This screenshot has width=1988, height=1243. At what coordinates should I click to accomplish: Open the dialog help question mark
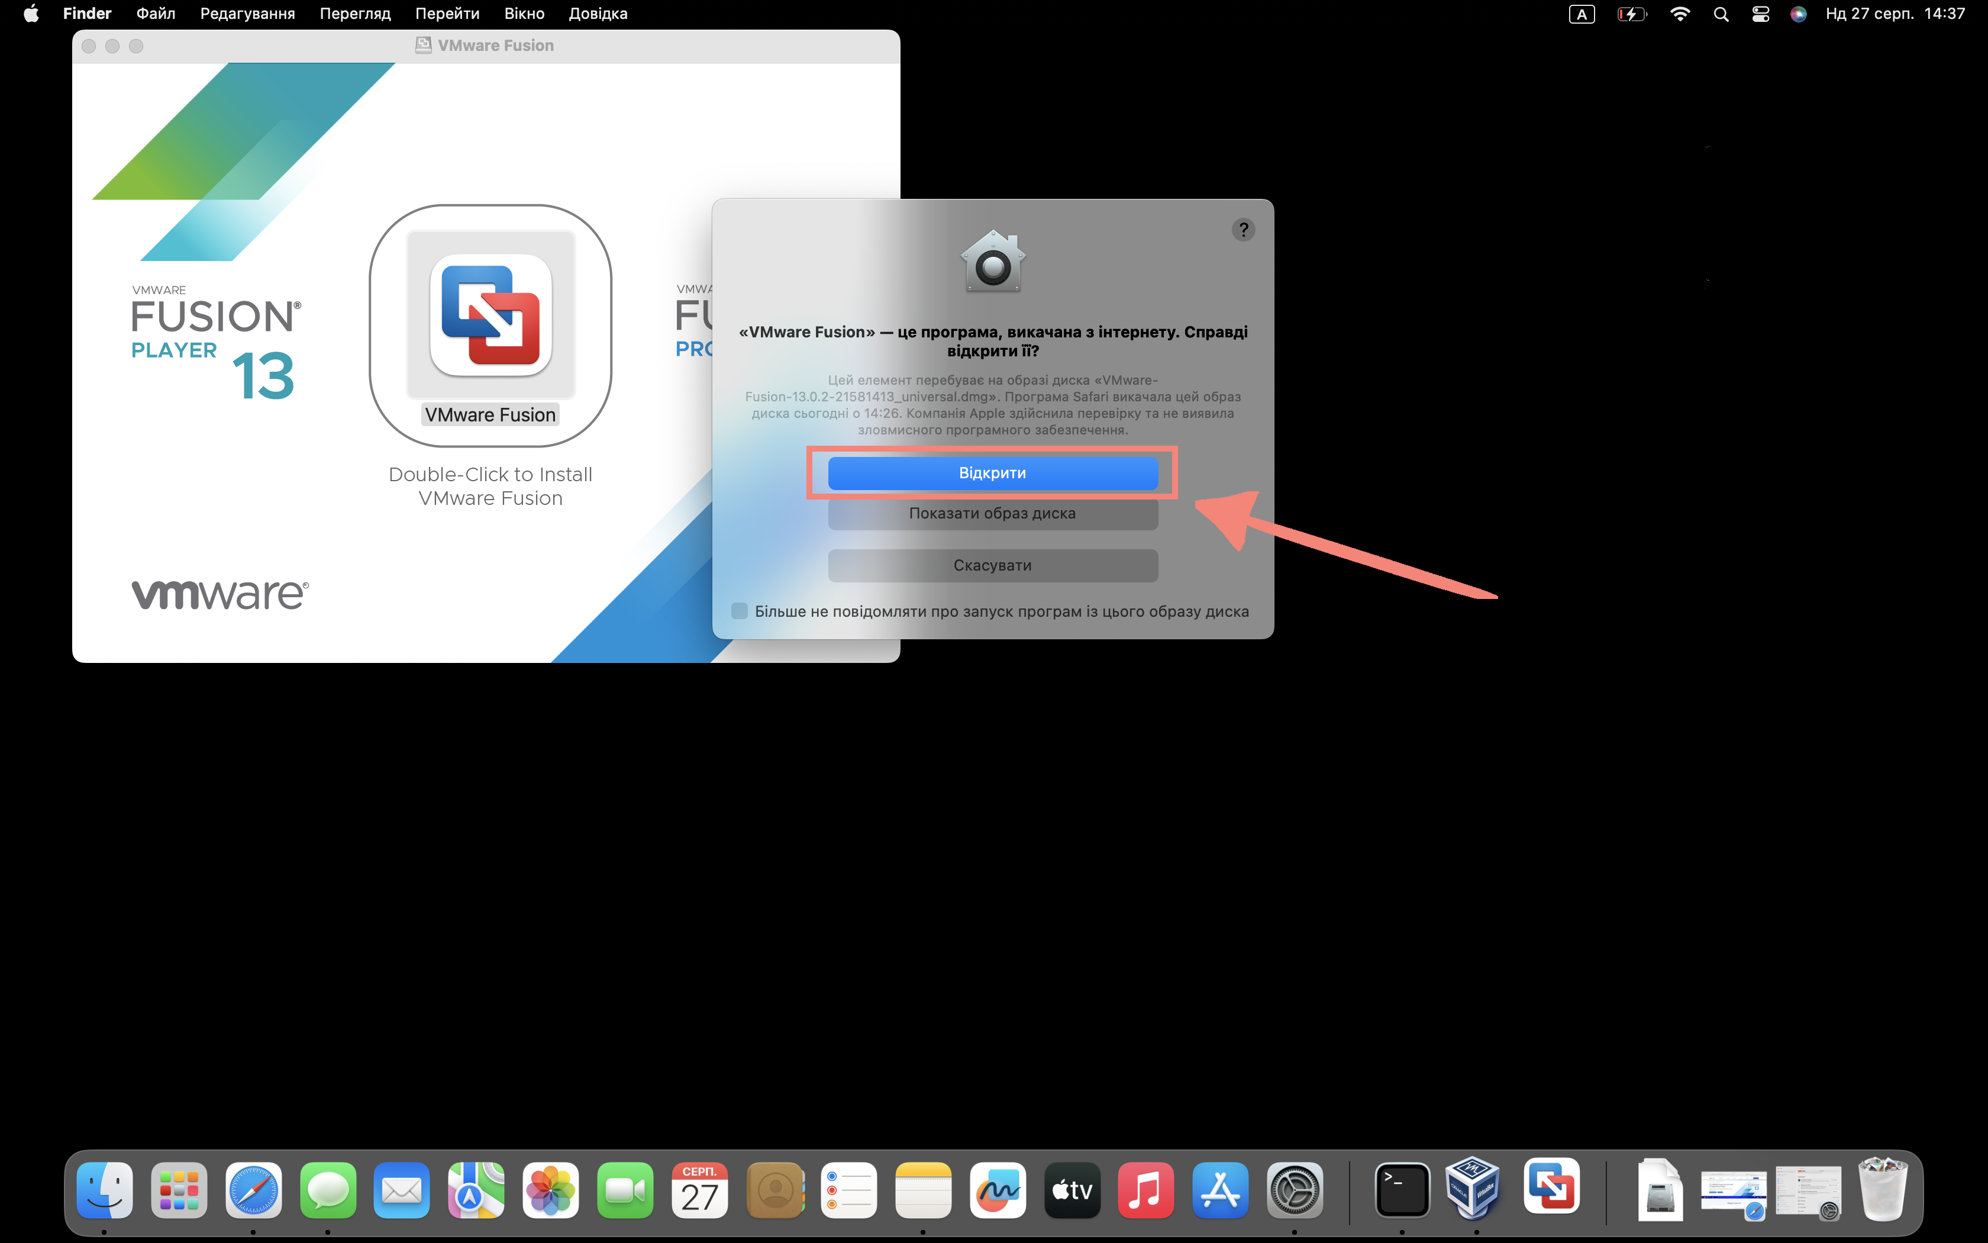[1243, 230]
